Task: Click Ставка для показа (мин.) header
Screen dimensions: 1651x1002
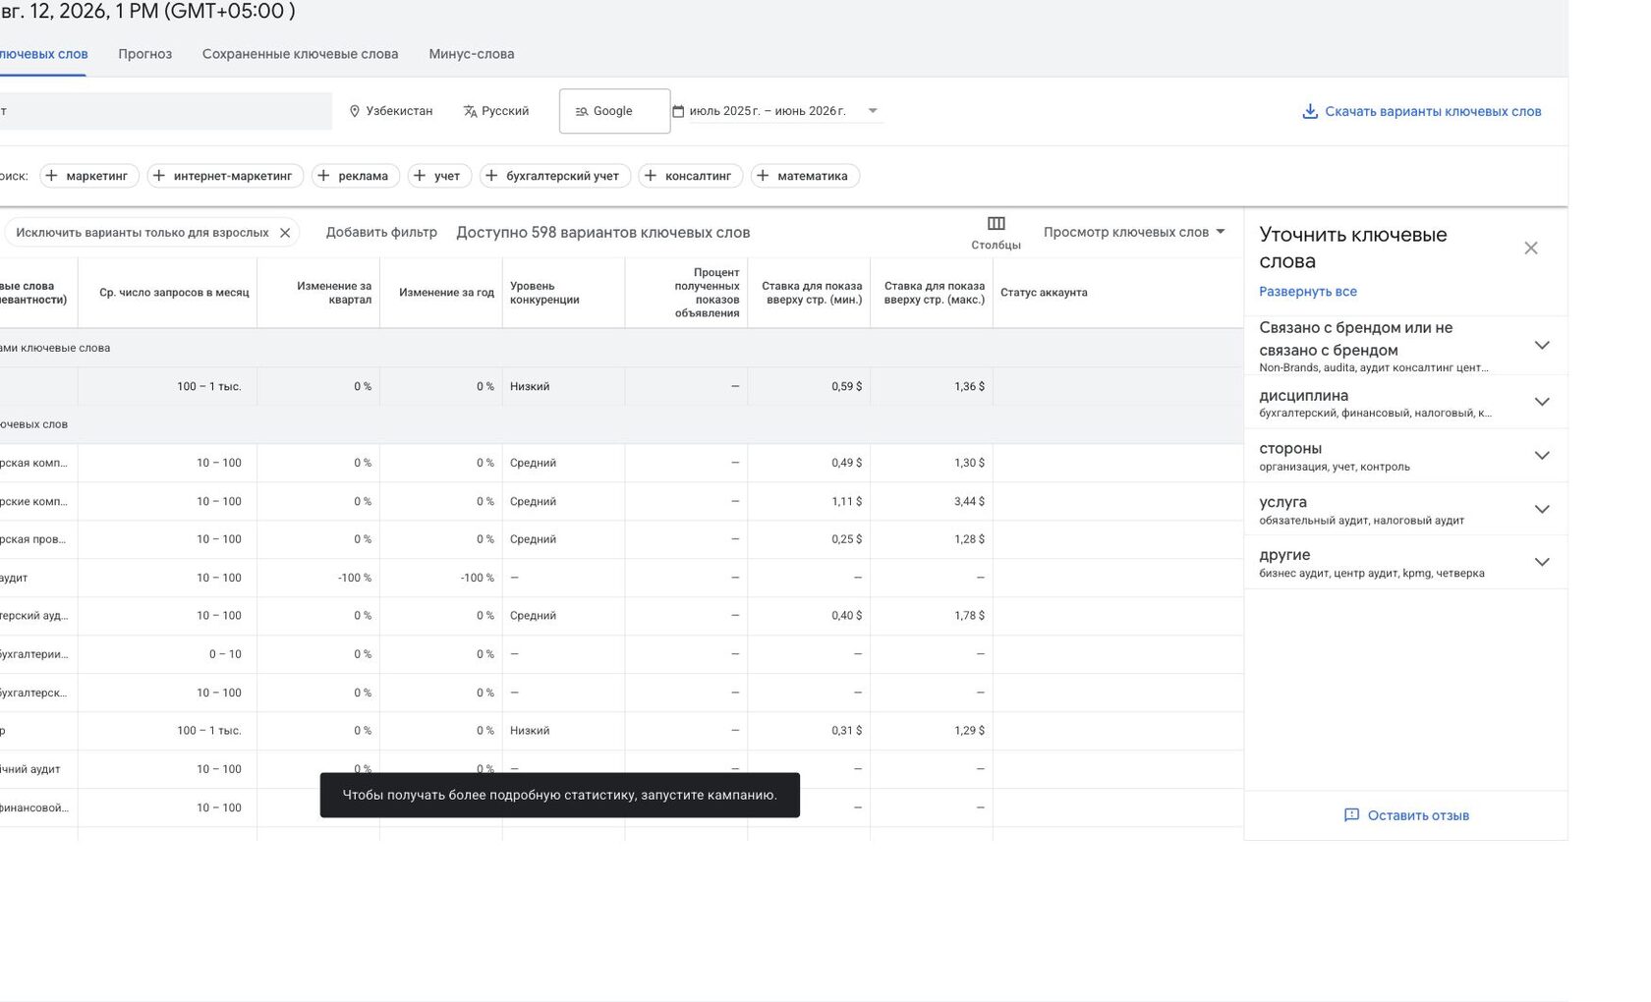Action: 812,293
